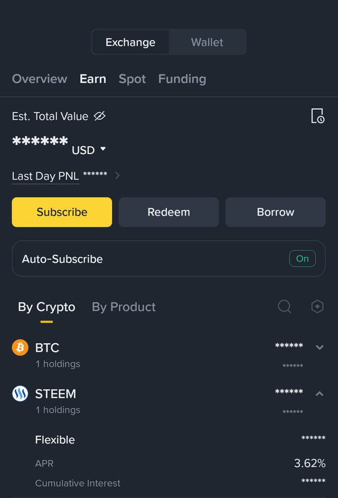Tap the STEEM coin logo
Viewport: 338px width, 498px height.
(x=20, y=393)
